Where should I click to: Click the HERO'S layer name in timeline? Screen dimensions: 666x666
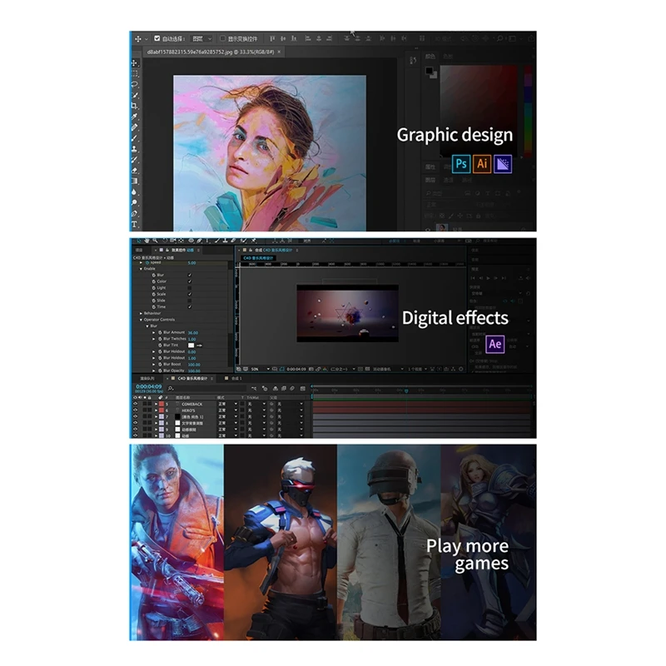click(188, 410)
